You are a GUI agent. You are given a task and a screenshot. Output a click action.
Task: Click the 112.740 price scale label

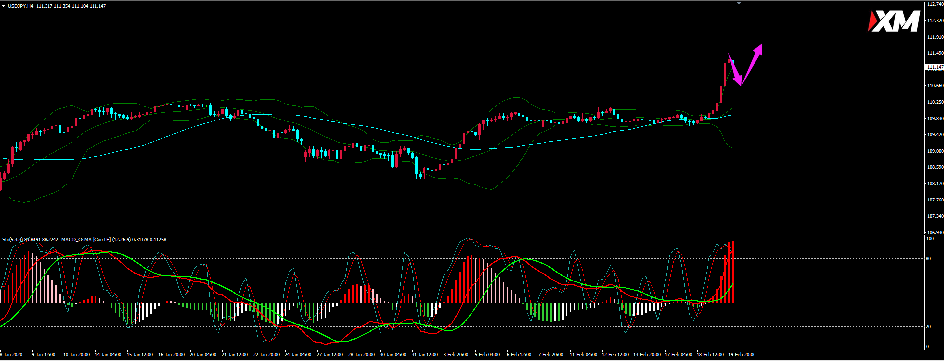click(934, 4)
